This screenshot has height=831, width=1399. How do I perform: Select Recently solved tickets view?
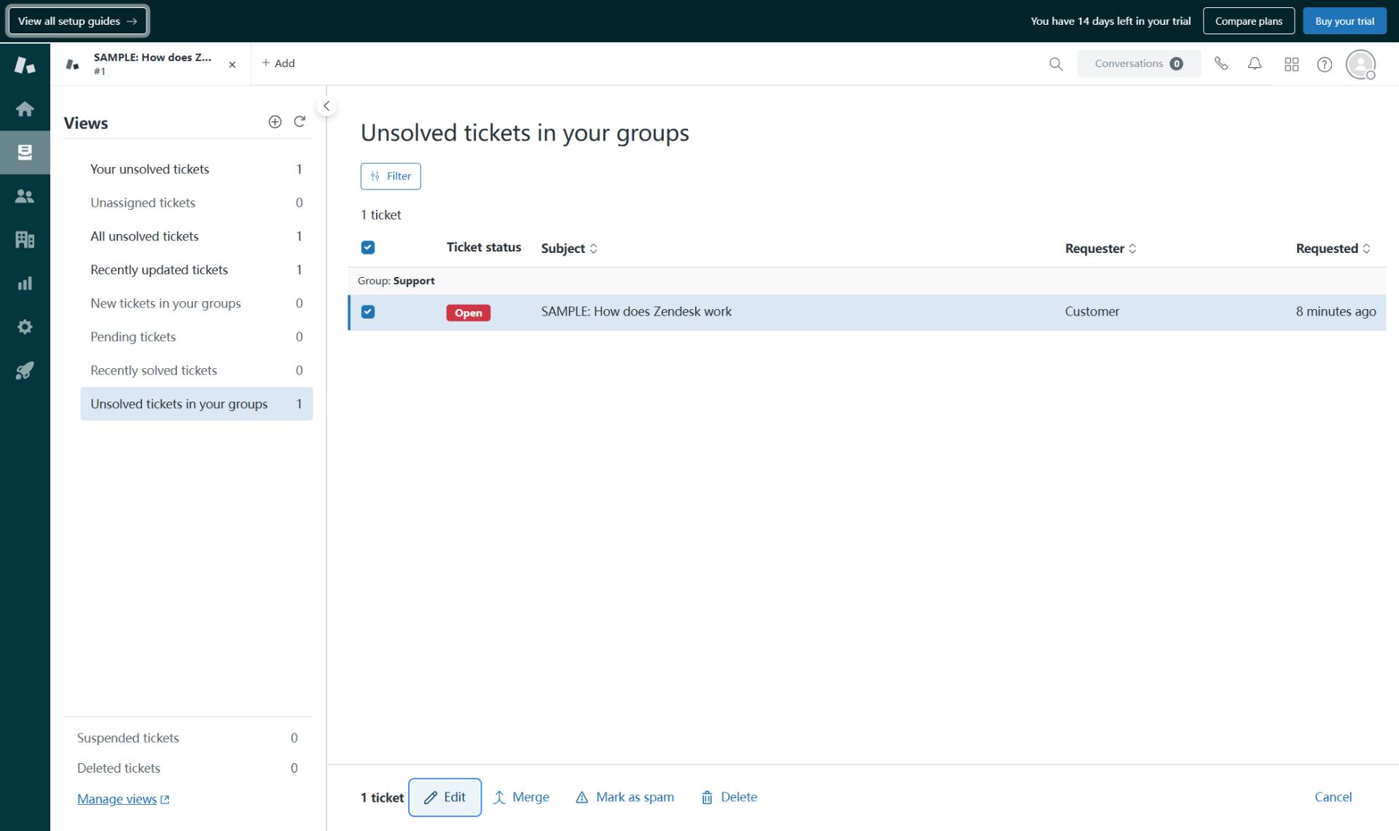(196, 370)
